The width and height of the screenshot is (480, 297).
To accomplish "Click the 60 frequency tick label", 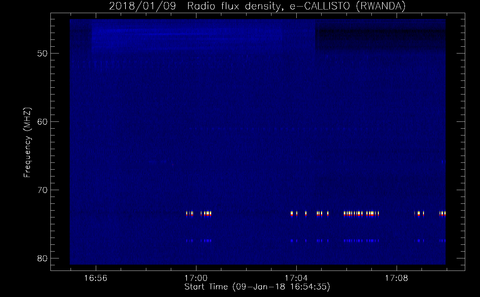I will [42, 122].
